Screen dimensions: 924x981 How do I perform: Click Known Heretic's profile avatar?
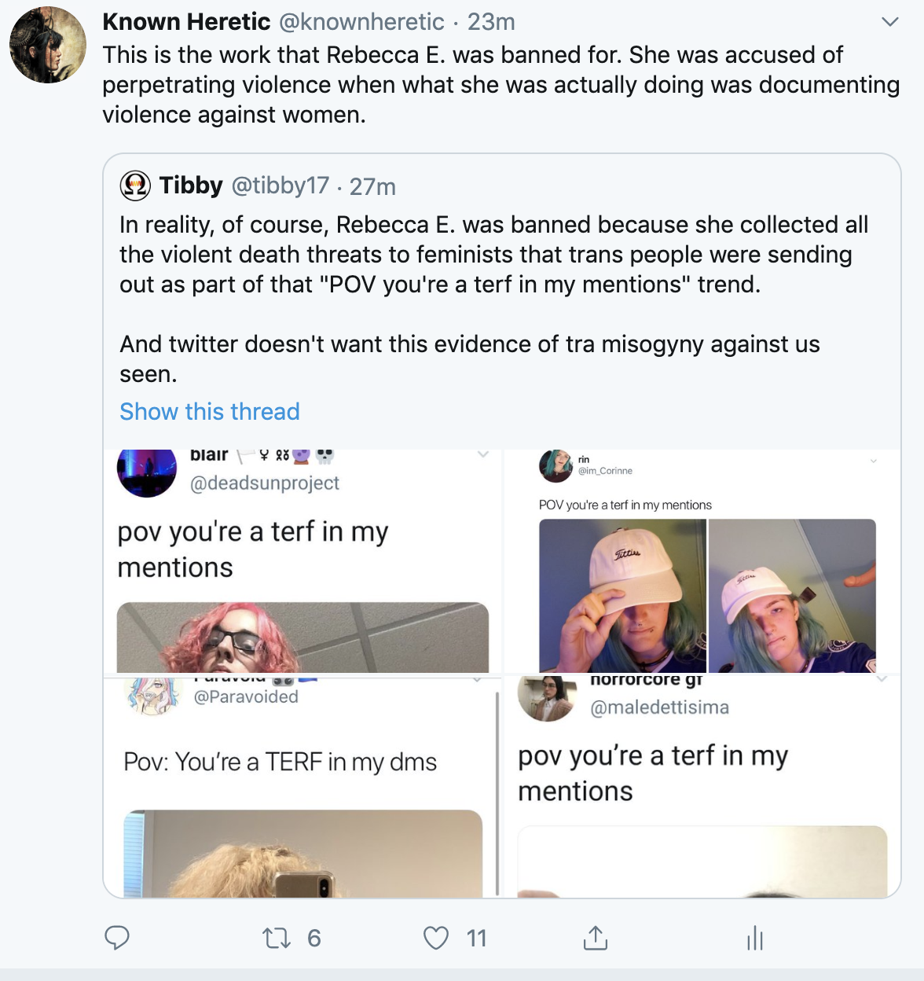click(48, 45)
